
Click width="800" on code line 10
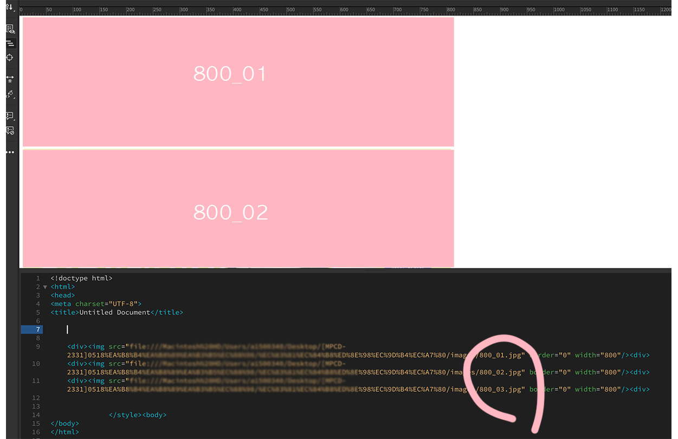[x=598, y=372]
